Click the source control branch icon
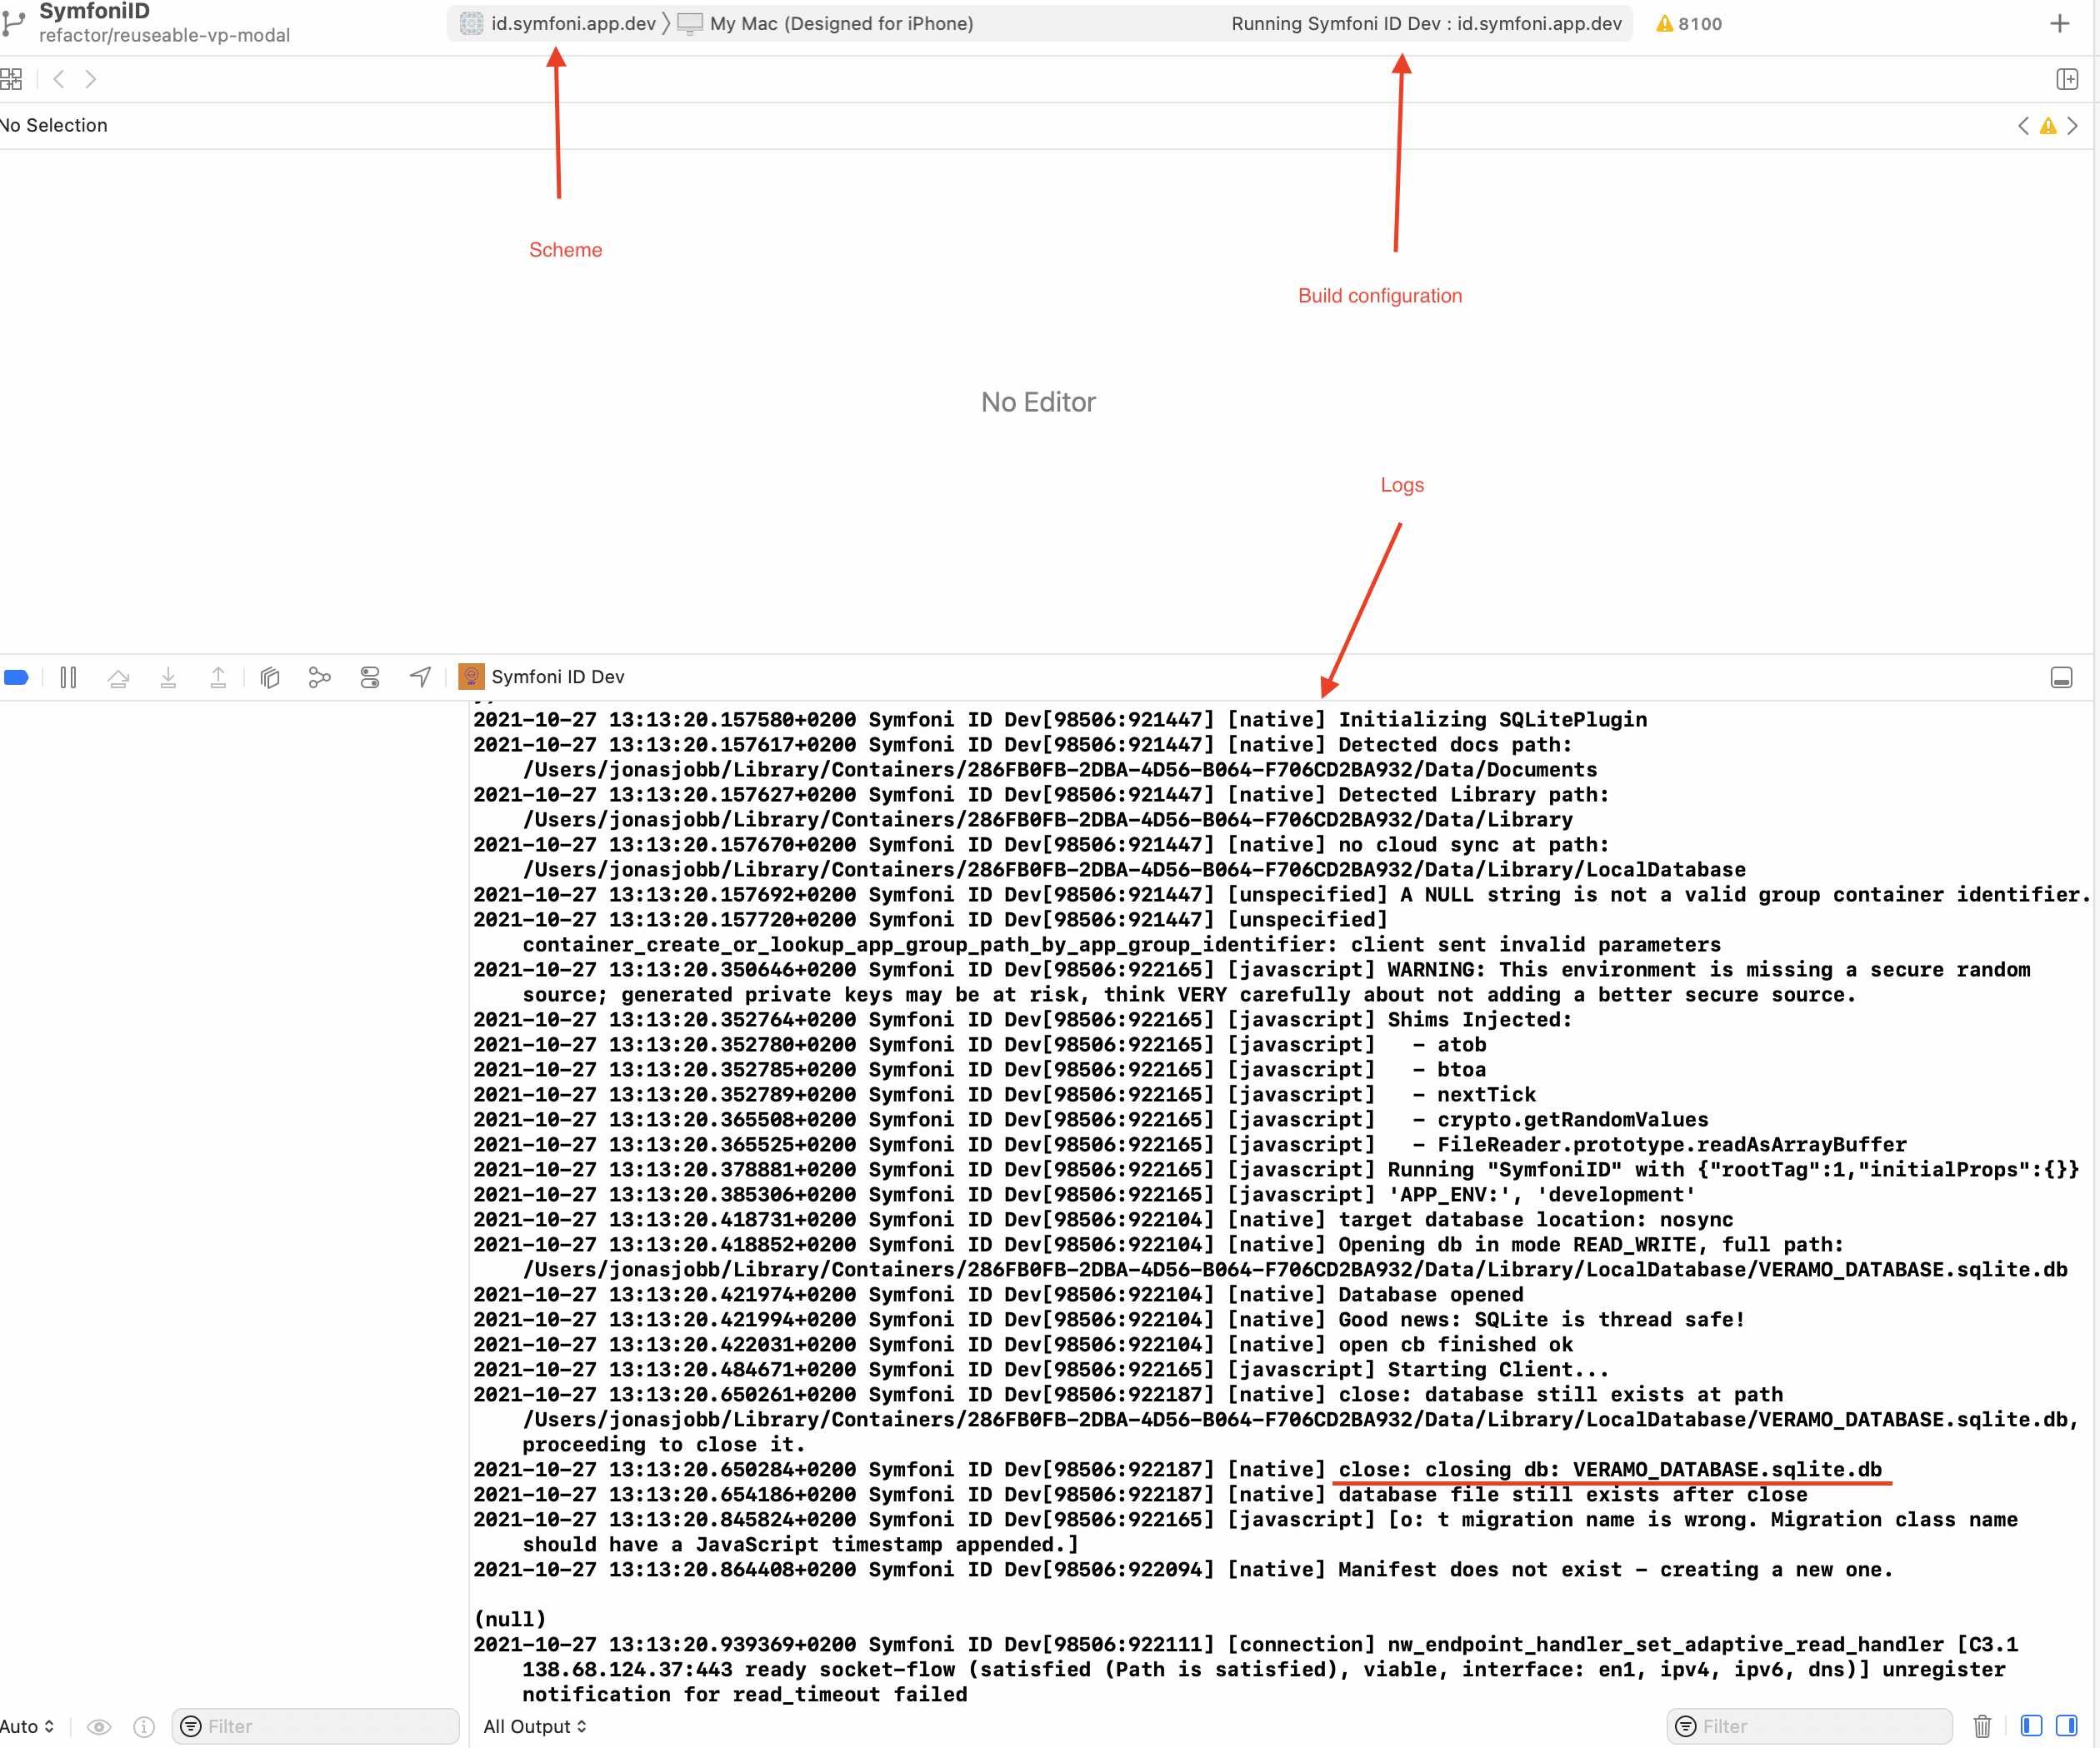 click(x=13, y=24)
